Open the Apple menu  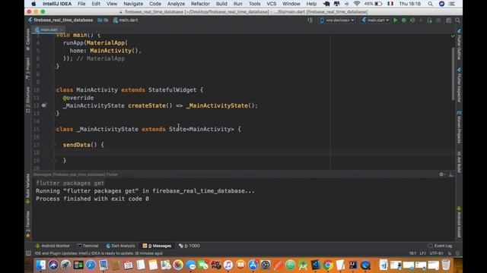coord(33,4)
